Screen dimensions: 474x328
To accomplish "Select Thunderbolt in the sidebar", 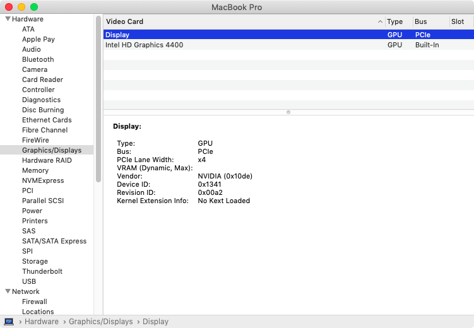I will [x=42, y=271].
